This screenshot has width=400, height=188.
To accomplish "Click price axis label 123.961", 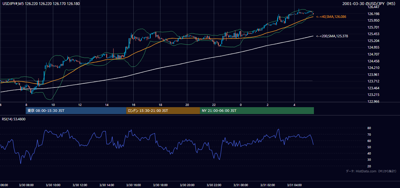I will tap(373, 75).
